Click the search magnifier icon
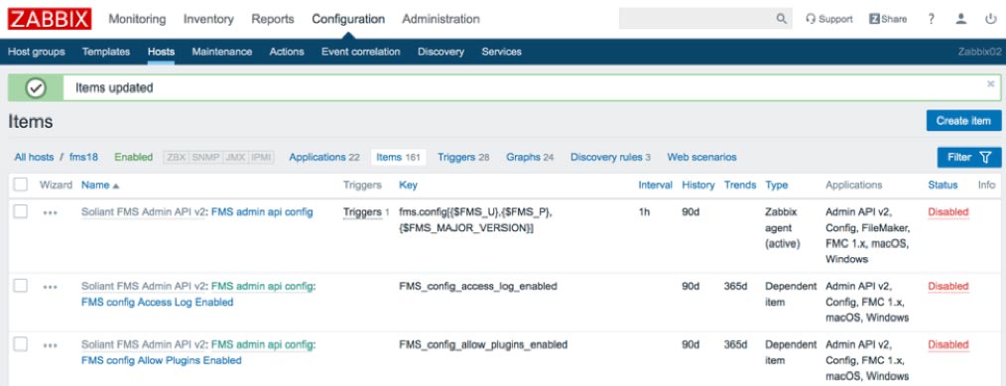This screenshot has height=386, width=1006. [x=781, y=19]
